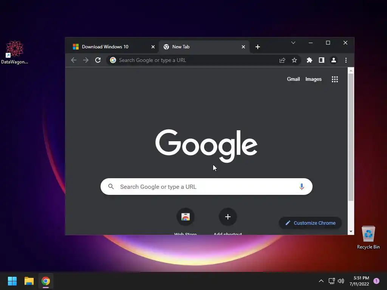
Task: Select the DataWagon desktop shortcut
Action: (x=15, y=52)
